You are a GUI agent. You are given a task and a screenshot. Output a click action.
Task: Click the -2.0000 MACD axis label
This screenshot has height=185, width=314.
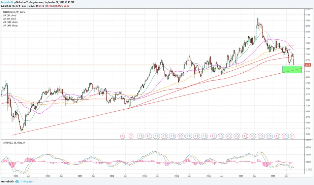click(x=308, y=170)
